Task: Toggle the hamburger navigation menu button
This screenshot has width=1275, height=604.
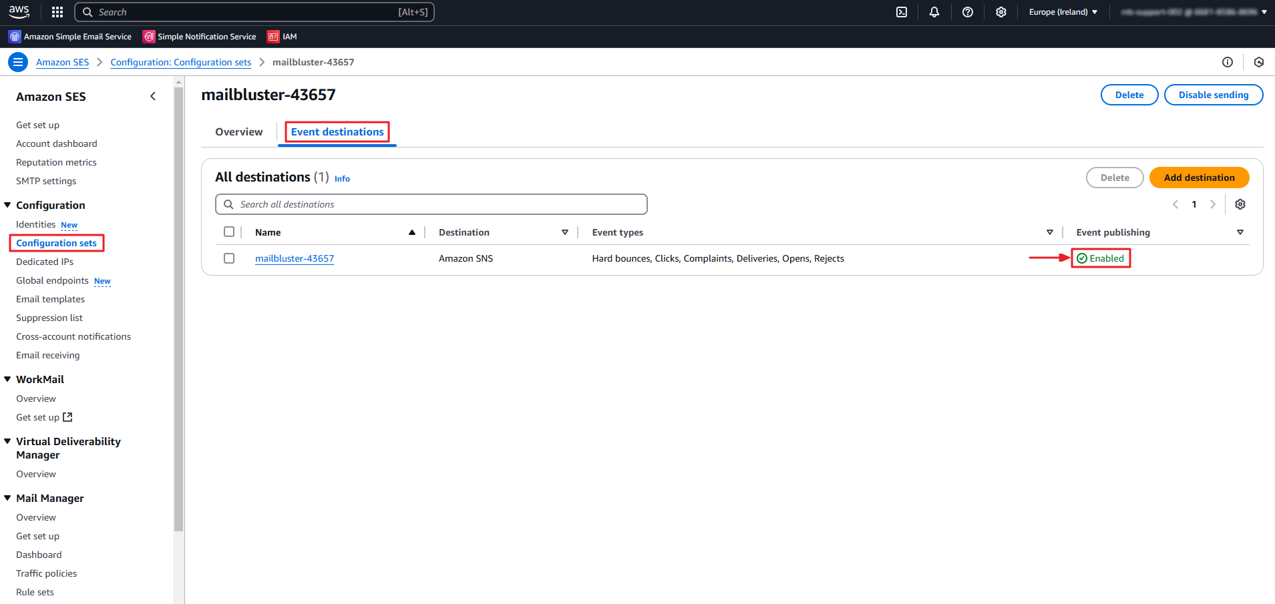Action: [x=18, y=62]
